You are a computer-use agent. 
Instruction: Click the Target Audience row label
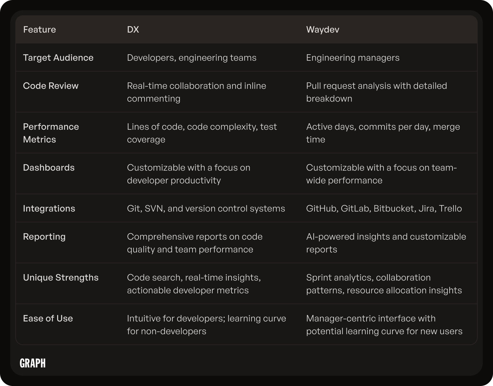click(x=58, y=58)
